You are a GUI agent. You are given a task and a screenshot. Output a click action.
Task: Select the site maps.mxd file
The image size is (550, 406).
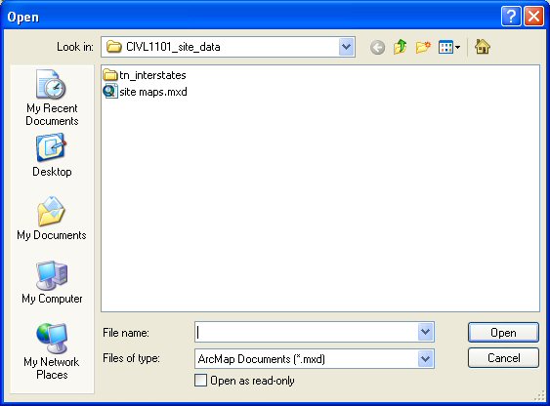[x=146, y=92]
